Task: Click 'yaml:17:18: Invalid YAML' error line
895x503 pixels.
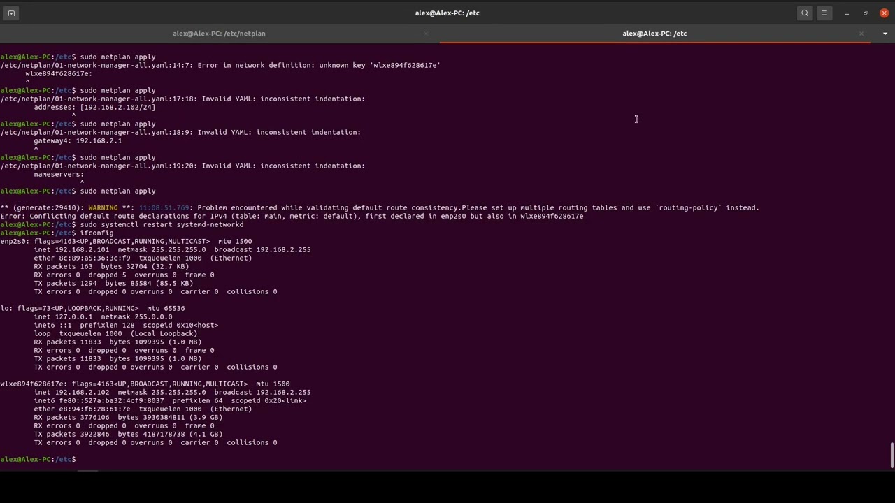Action: click(x=182, y=99)
